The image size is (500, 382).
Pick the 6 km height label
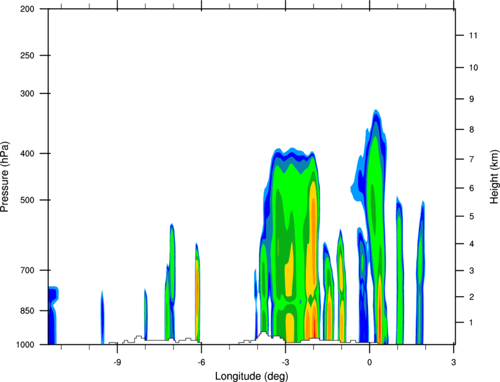tap(472, 188)
